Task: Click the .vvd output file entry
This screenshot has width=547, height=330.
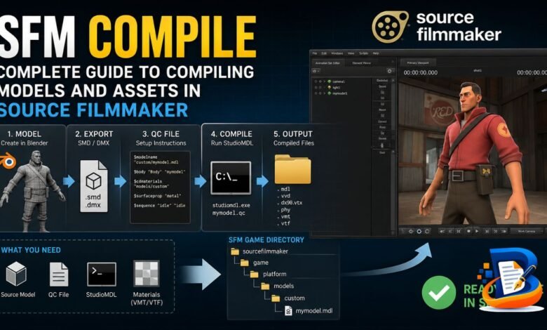Action: point(284,196)
